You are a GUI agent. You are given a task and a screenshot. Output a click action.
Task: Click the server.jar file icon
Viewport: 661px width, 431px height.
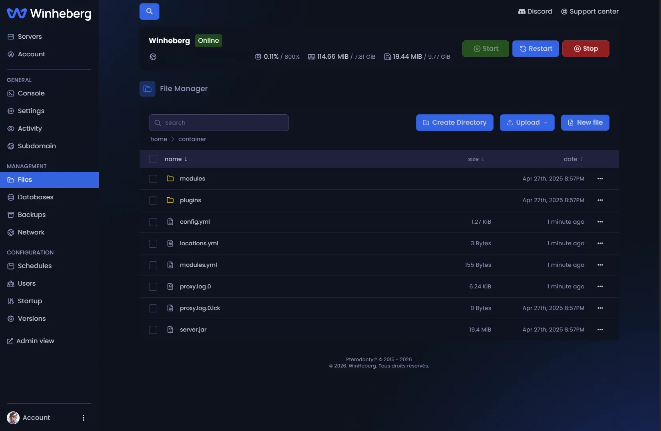[170, 330]
